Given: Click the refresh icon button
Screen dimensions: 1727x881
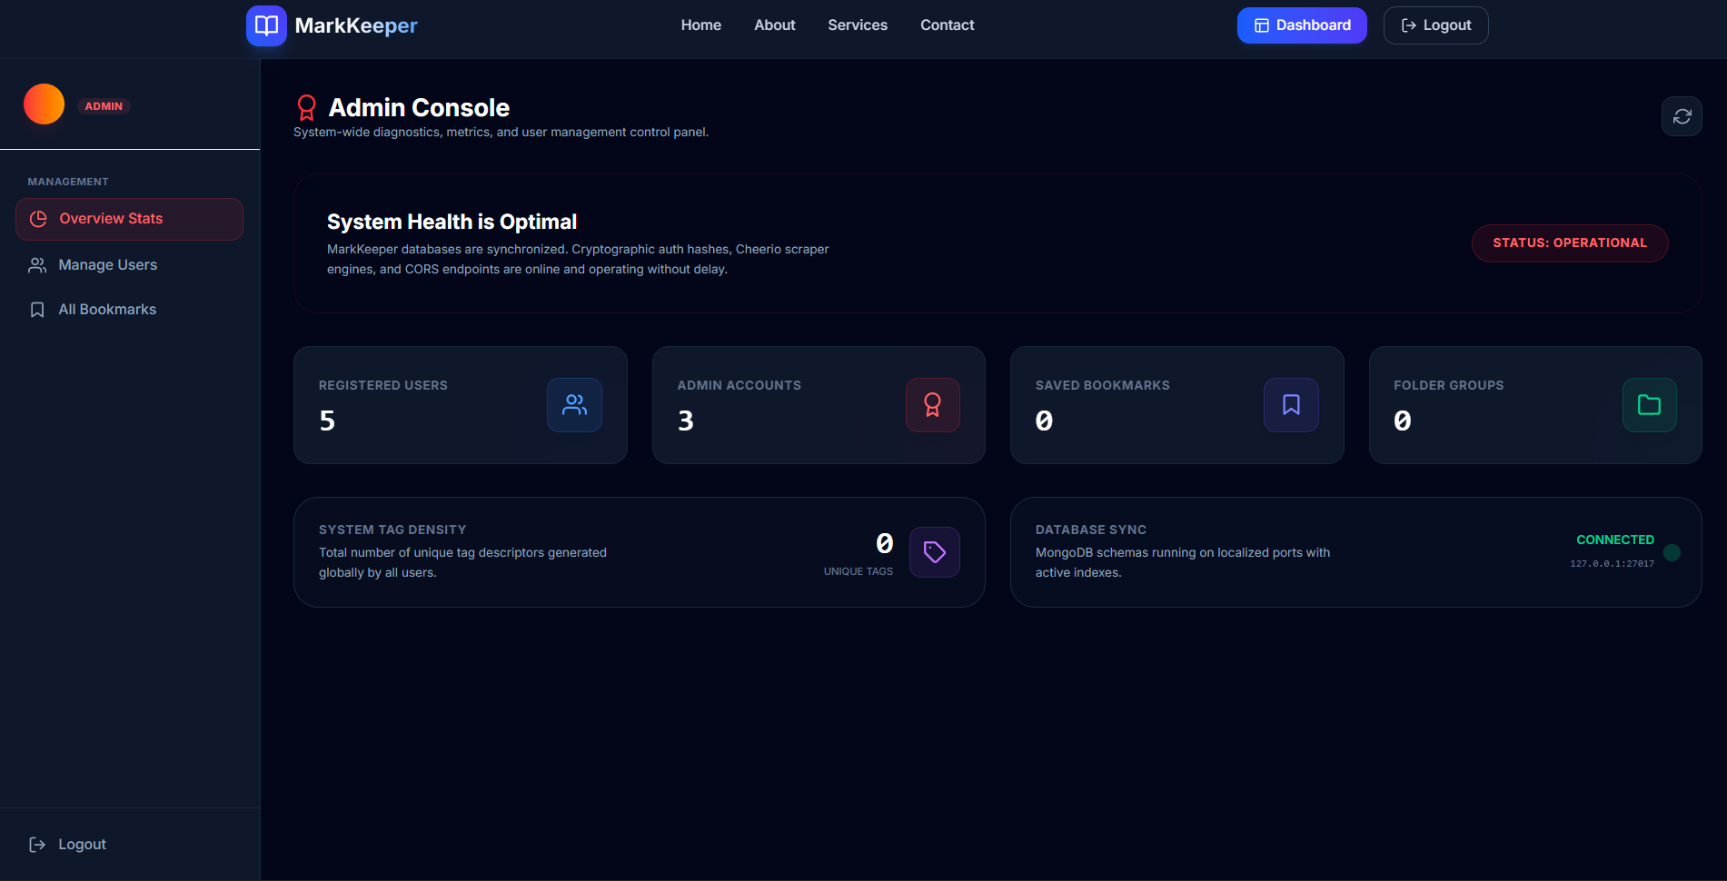Looking at the screenshot, I should [x=1682, y=116].
